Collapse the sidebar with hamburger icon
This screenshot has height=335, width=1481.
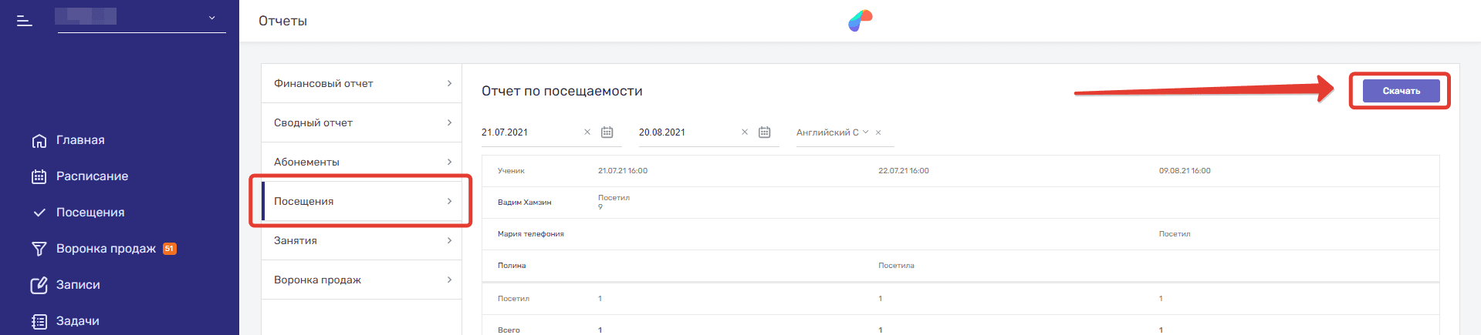25,21
